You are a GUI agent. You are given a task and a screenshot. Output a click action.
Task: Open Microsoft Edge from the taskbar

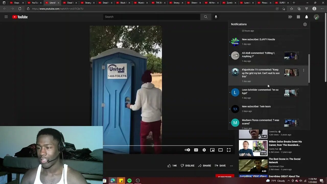tap(113, 181)
